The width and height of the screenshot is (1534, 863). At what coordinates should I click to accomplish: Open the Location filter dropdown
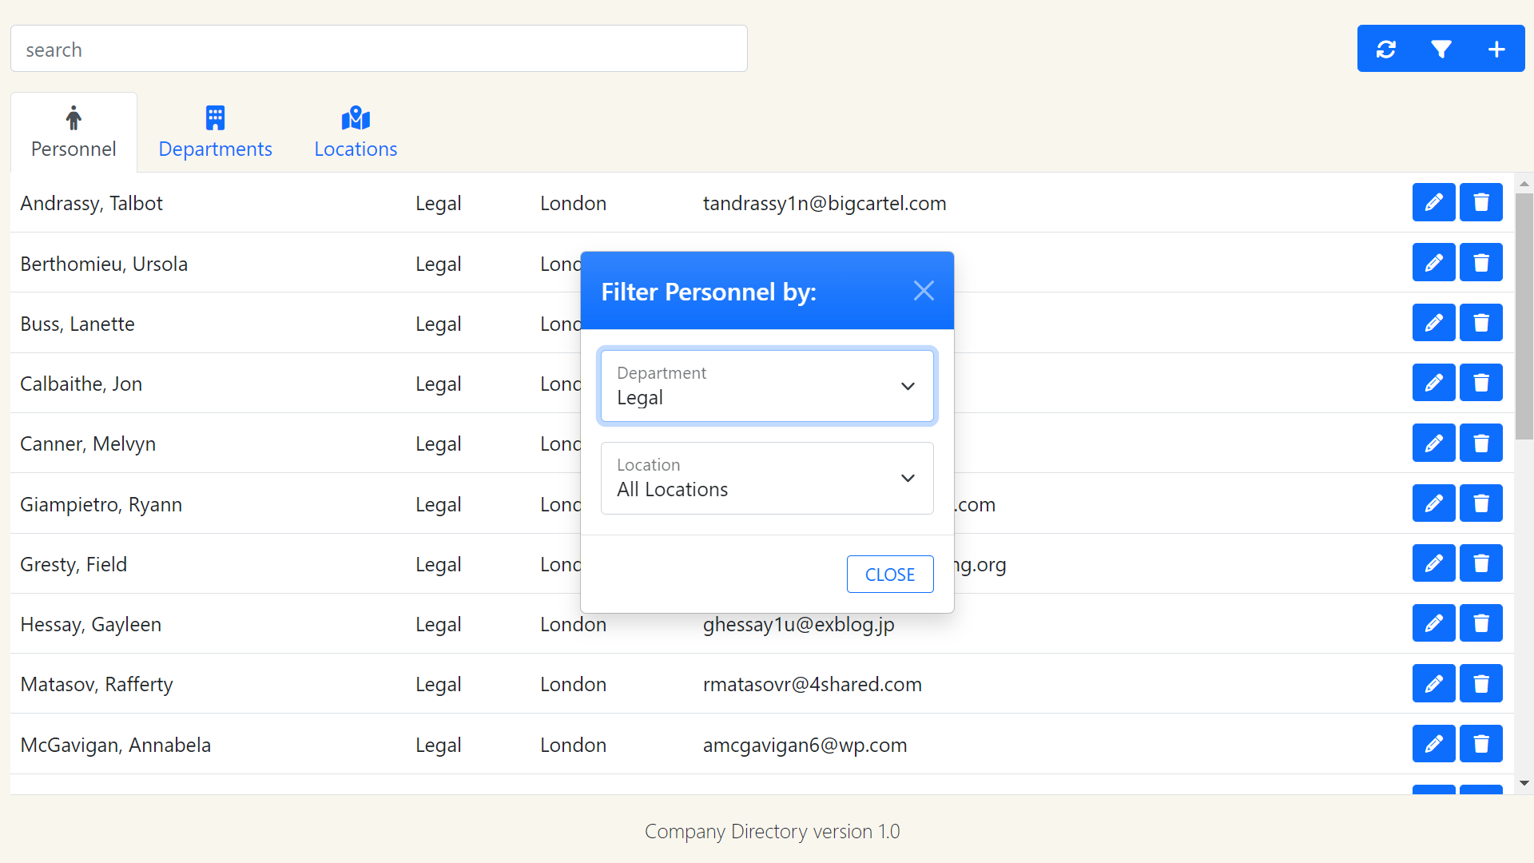pyautogui.click(x=766, y=478)
